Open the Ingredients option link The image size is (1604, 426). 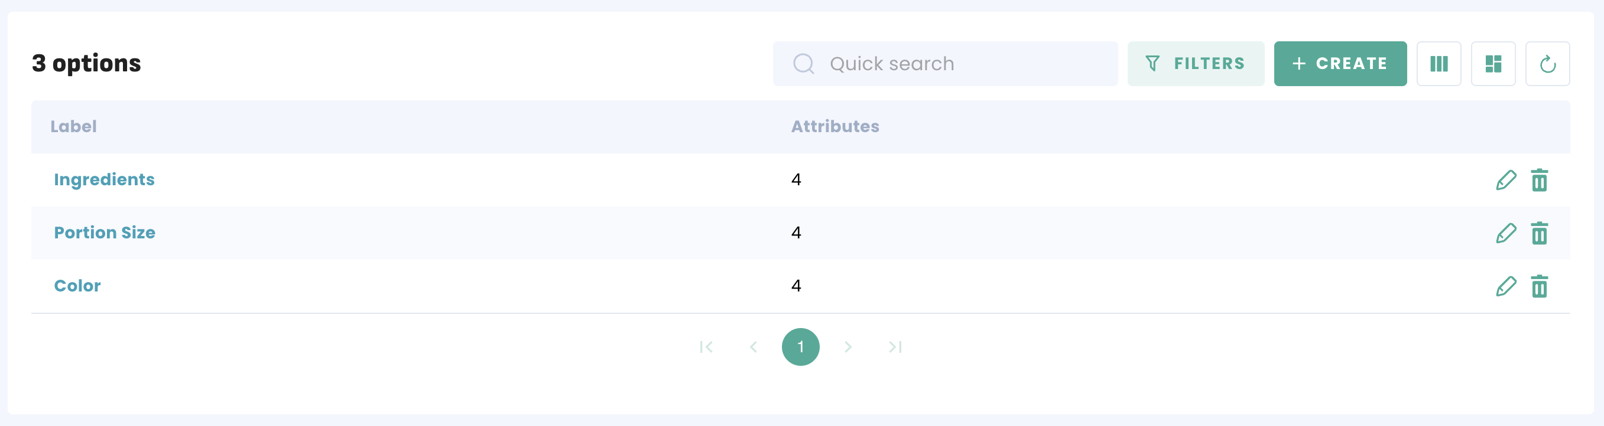(104, 180)
